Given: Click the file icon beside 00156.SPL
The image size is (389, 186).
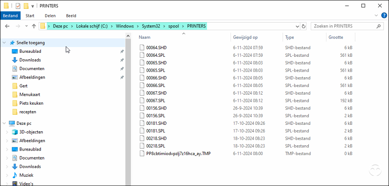Looking at the screenshot, I should pyautogui.click(x=142, y=116).
